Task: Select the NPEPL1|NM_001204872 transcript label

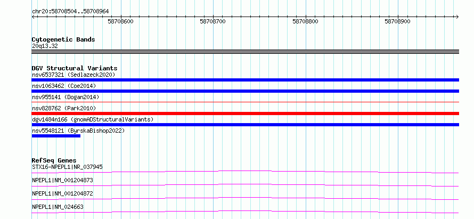Action: coord(62,193)
